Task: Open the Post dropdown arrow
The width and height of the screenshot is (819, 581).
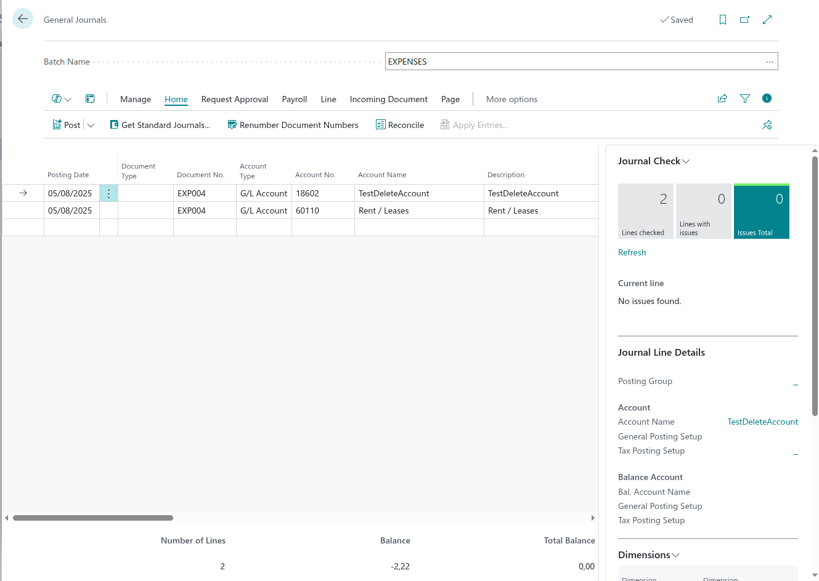Action: (91, 125)
